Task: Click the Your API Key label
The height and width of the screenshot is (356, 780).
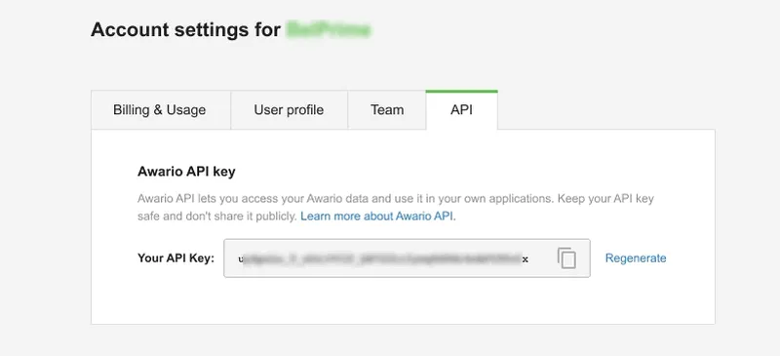Action: 175,257
